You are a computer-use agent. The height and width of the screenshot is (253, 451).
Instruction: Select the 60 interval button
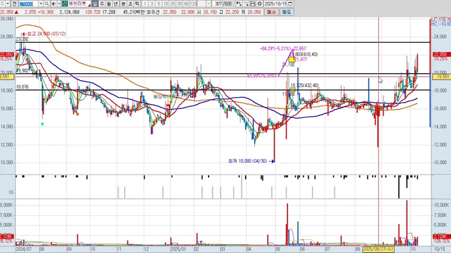187,4
